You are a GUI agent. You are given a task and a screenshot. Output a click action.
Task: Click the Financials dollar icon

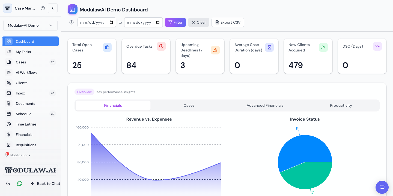pos(9,134)
